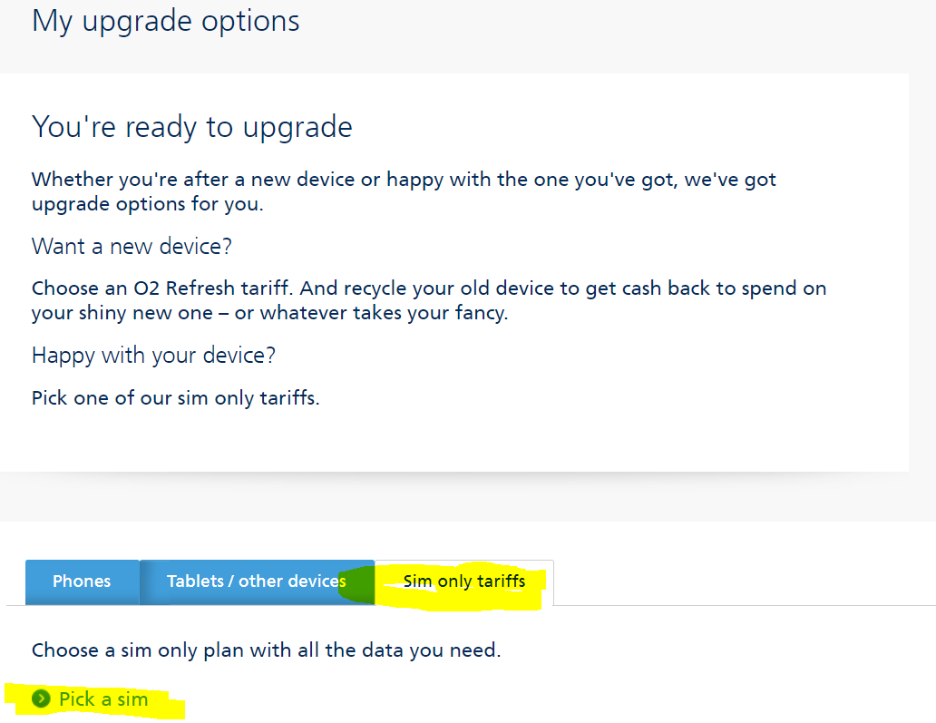Click the circular arrow next to highlighted link

(x=42, y=699)
